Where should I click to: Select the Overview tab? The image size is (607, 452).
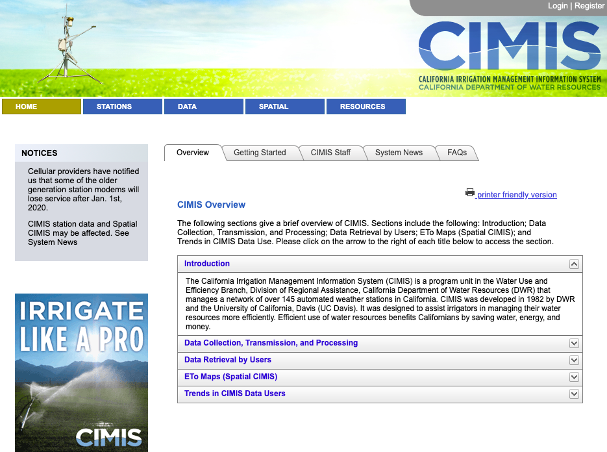click(193, 153)
